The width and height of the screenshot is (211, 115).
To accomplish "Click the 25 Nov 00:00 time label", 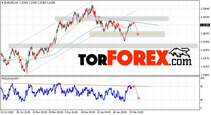I will click(x=56, y=112).
